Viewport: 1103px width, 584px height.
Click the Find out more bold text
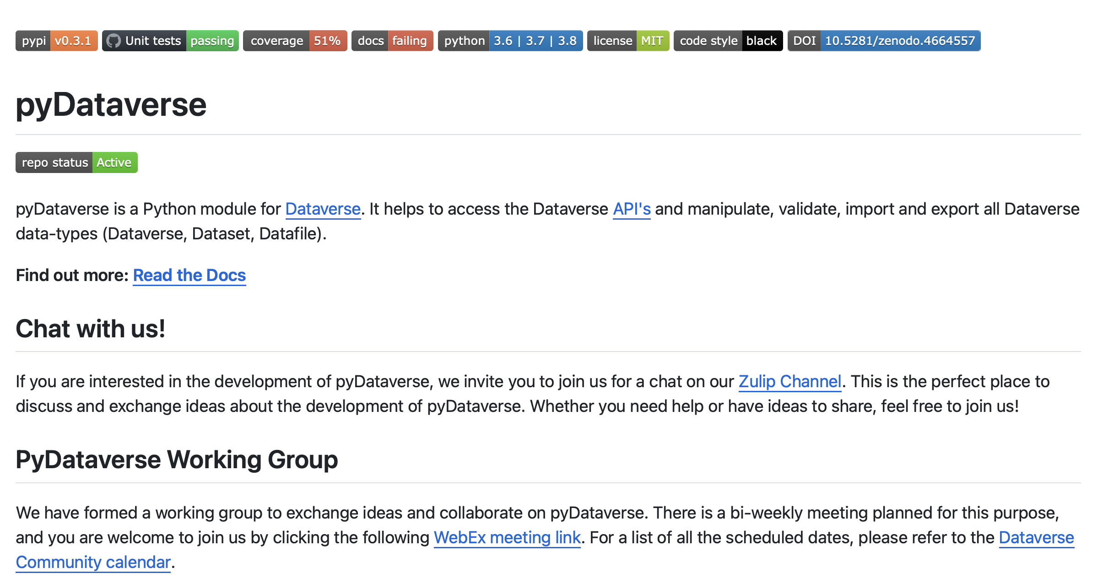pyautogui.click(x=72, y=276)
